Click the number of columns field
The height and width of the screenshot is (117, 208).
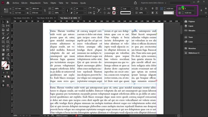pyautogui.click(x=189, y=8)
